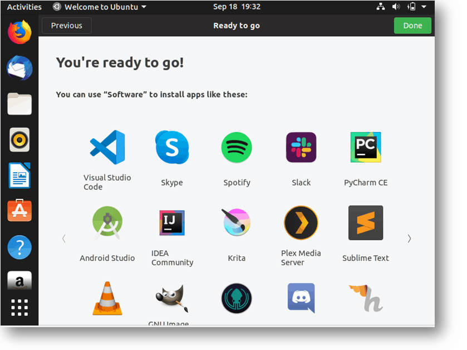The image size is (467, 350).
Task: Click the Hugo app icon
Action: [366, 298]
